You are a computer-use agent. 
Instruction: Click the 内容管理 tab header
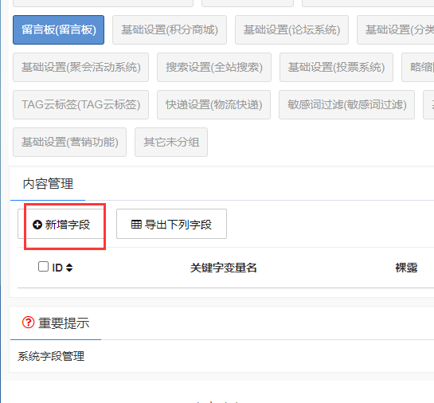[48, 184]
